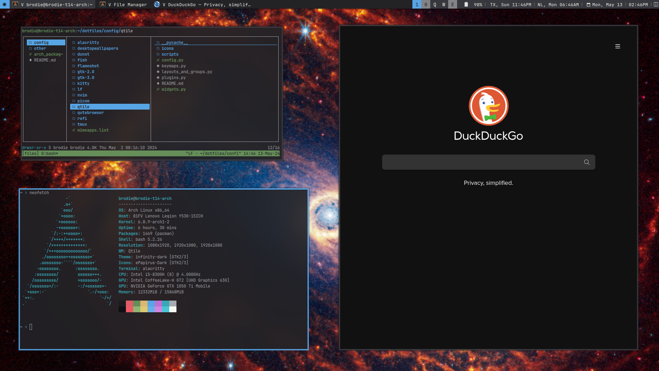Switch to workspace group 0

[x=426, y=4]
